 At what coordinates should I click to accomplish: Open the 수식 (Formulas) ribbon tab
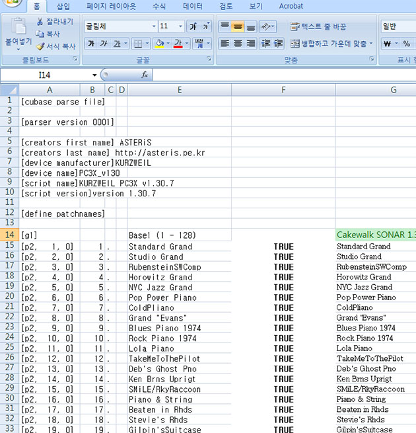159,6
